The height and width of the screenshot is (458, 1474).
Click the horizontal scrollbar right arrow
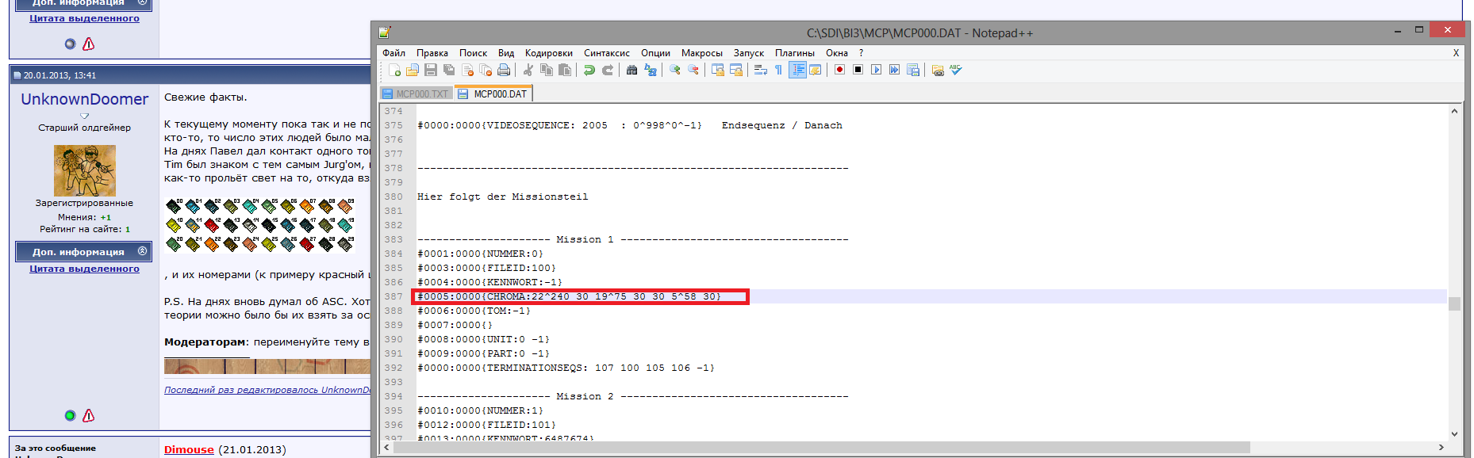[x=1441, y=448]
